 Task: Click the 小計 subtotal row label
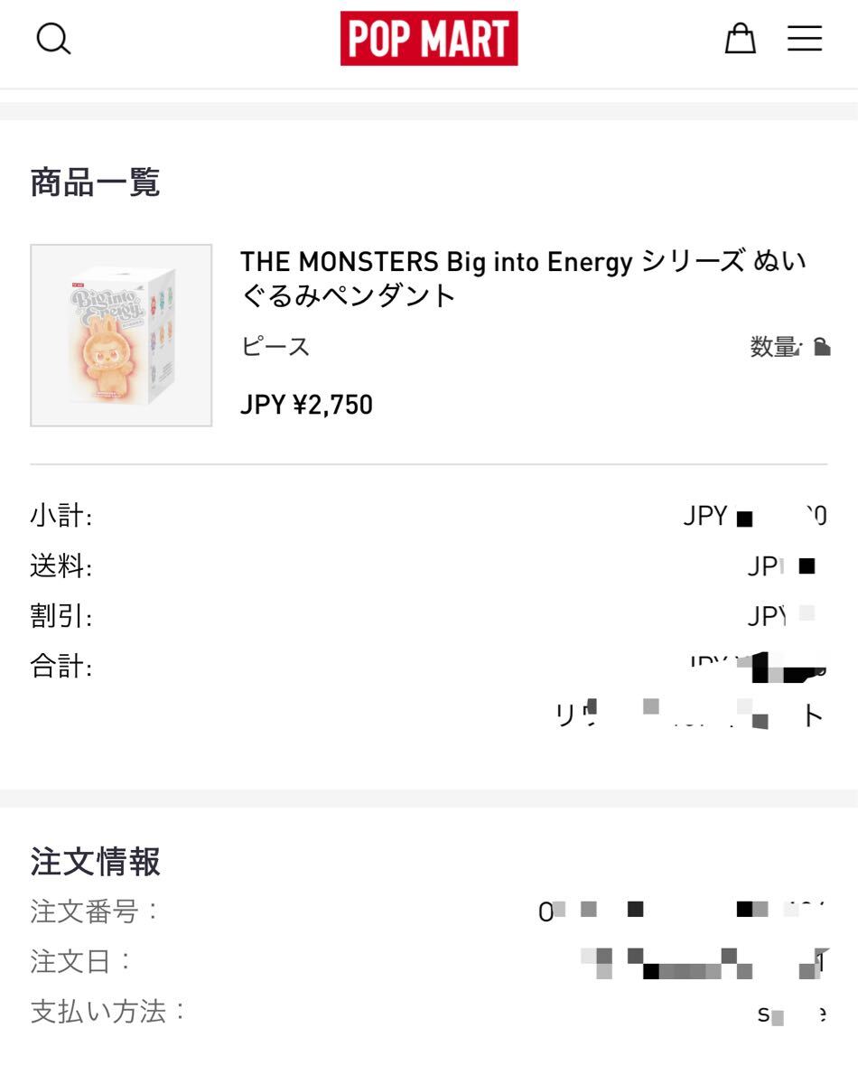click(61, 517)
